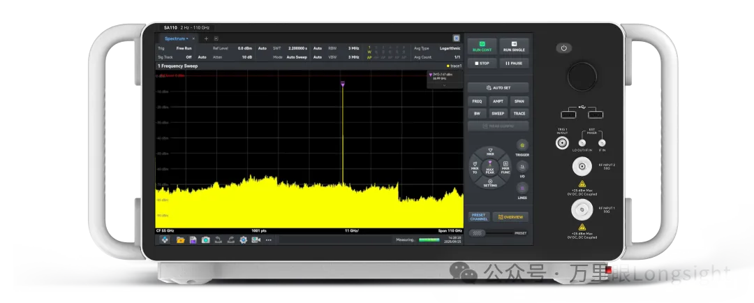754x303 pixels.
Task: Take a screenshot with the camera icon
Action: [x=206, y=239]
